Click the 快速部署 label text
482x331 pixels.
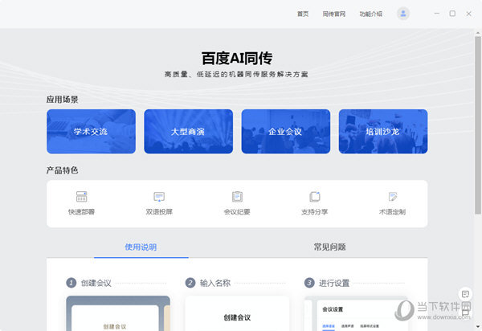81,212
